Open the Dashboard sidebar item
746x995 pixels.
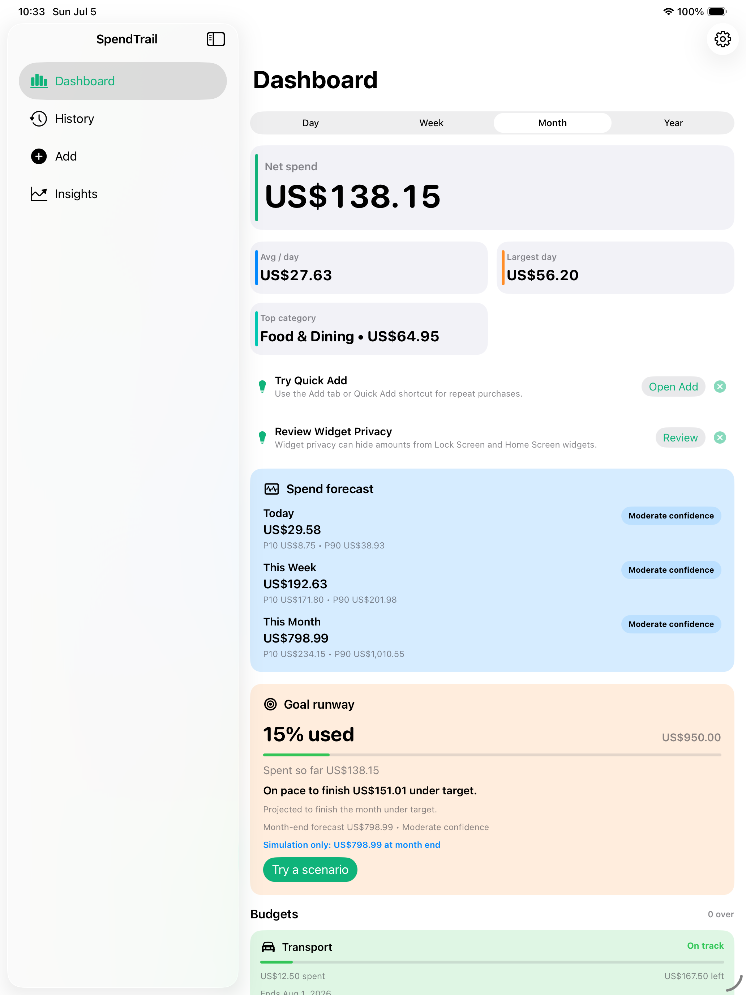(x=123, y=81)
